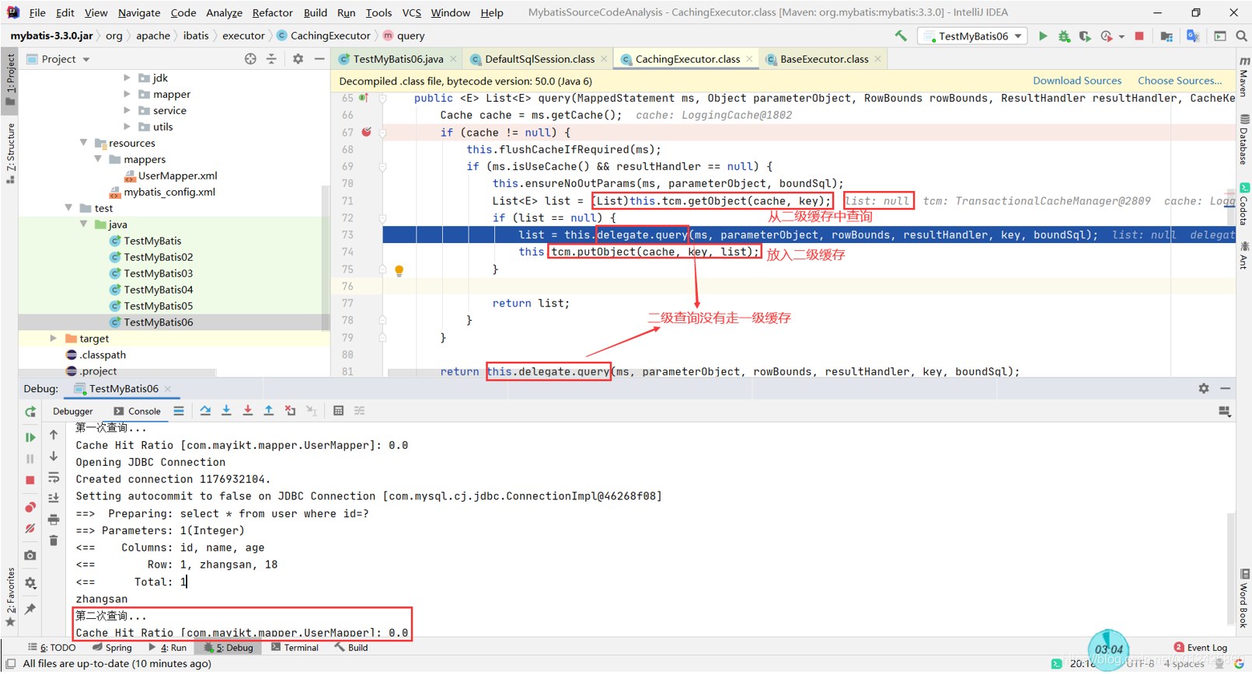Expand the service folder in the project tree
Viewport: 1252px width, 674px height.
click(x=127, y=110)
